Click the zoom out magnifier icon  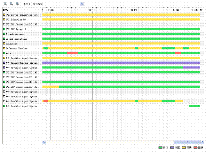click(11, 4)
